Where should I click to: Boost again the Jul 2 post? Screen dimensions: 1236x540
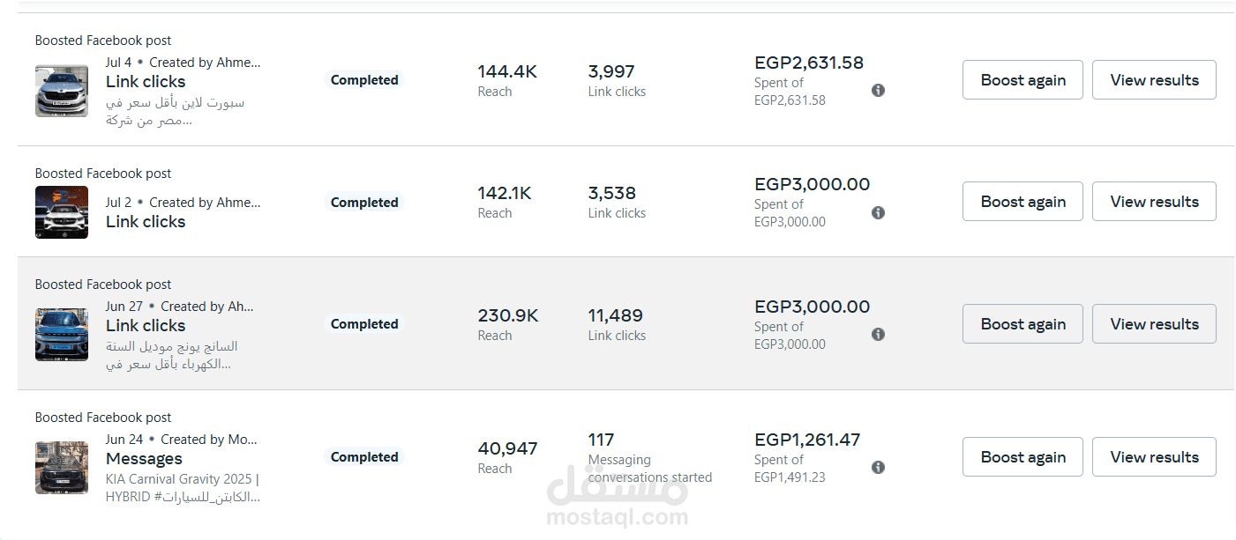[1023, 202]
